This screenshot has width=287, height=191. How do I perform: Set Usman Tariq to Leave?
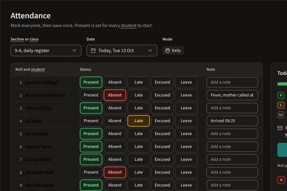186,146
